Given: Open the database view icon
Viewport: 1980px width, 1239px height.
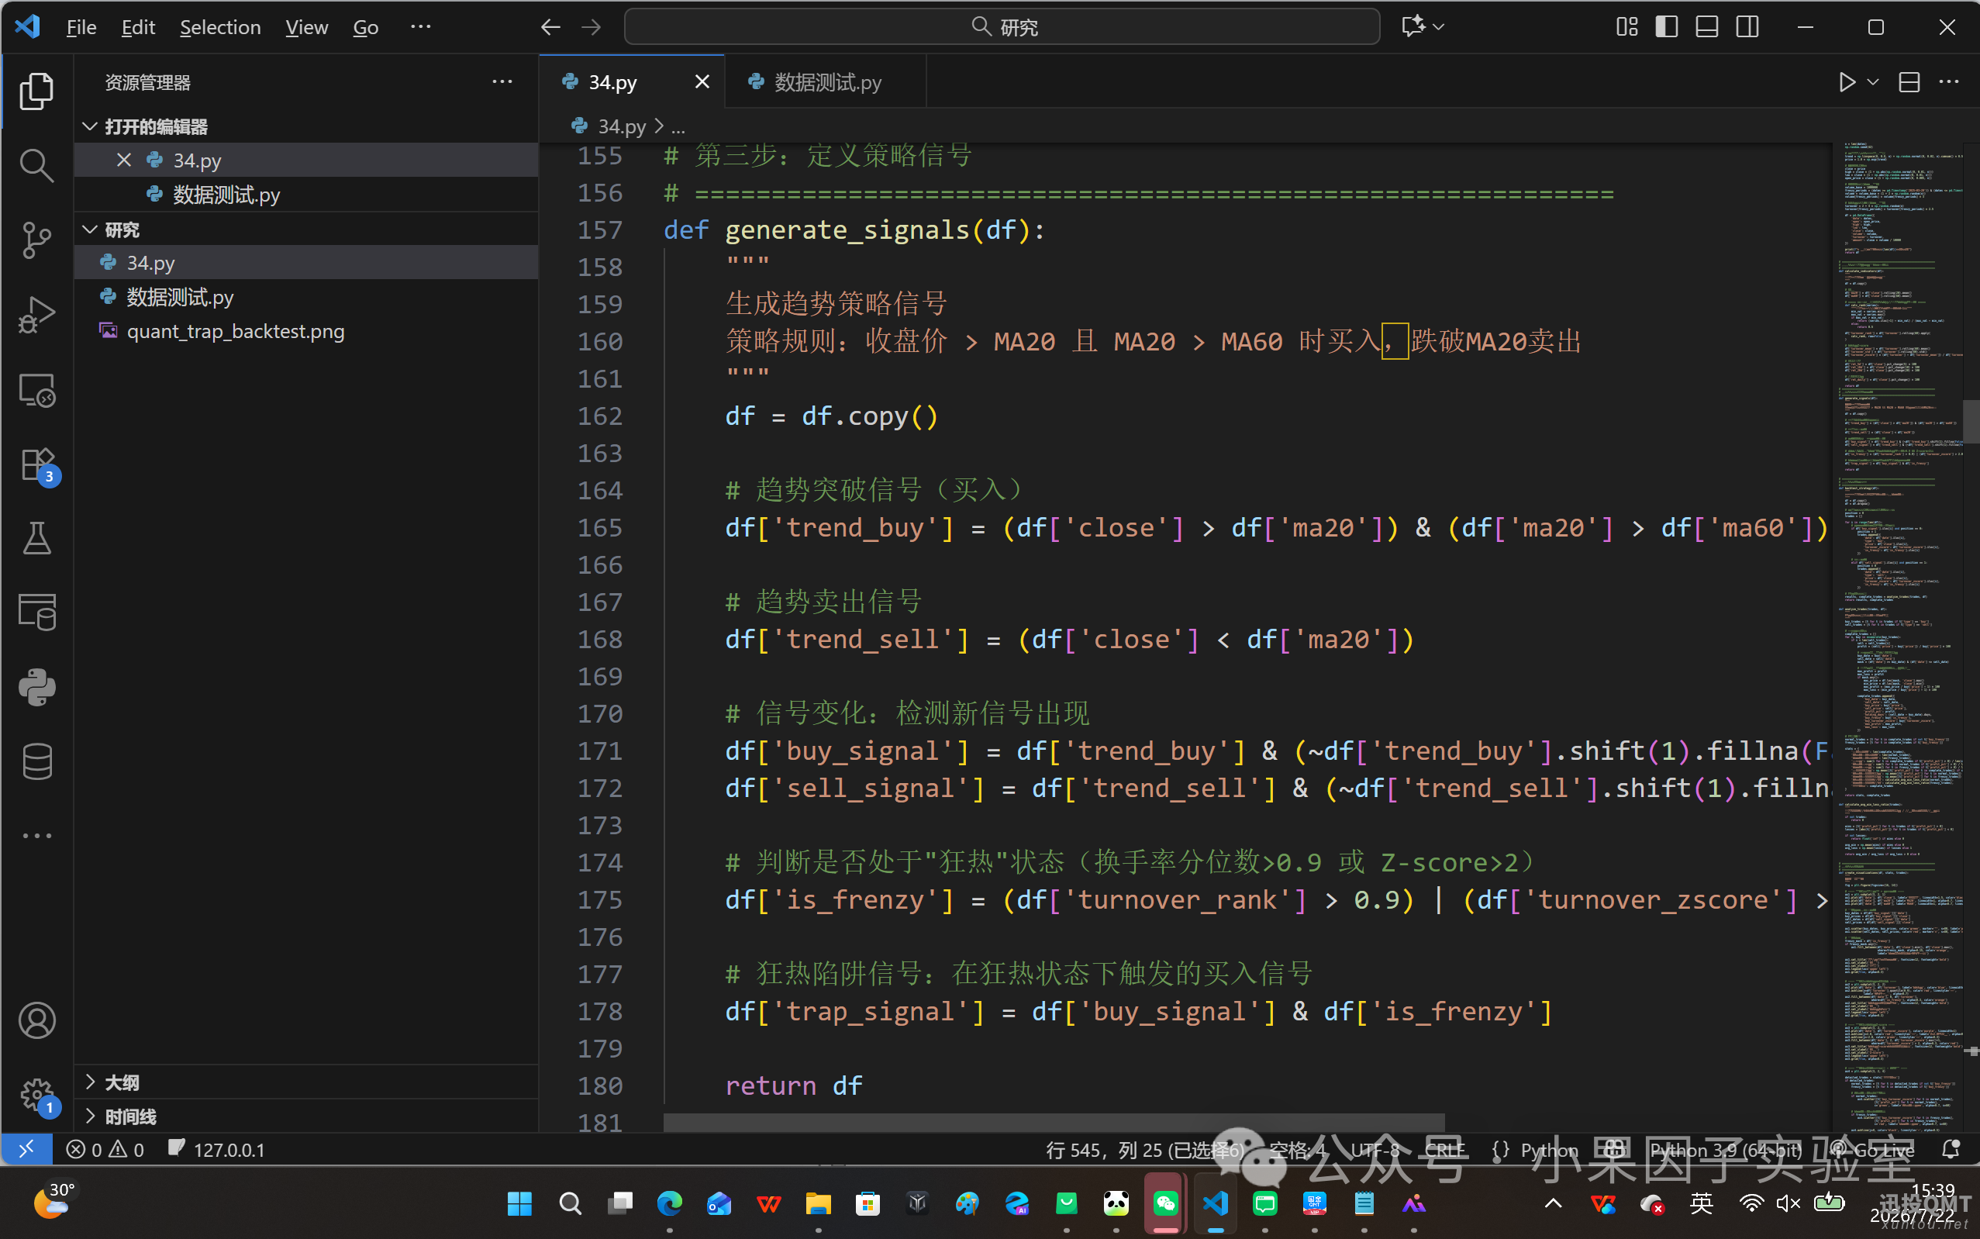Looking at the screenshot, I should (x=37, y=761).
